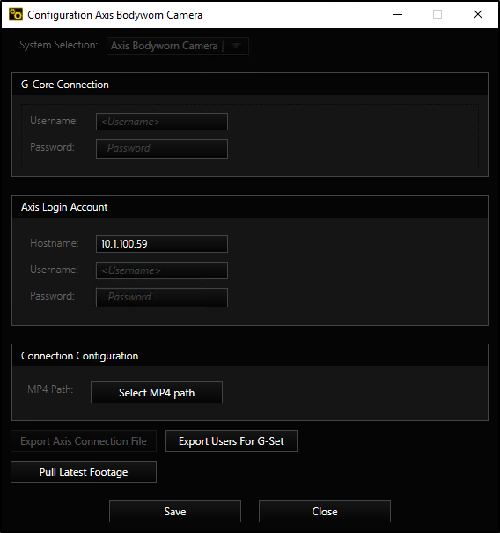Viewport: 500px width, 533px height.
Task: Click the yellow gears app icon in title bar
Action: (x=15, y=15)
